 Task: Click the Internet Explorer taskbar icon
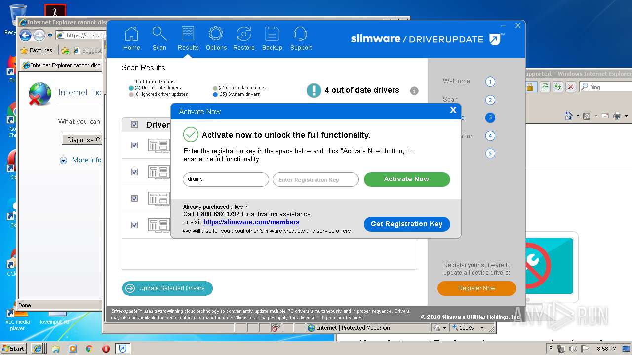38,349
